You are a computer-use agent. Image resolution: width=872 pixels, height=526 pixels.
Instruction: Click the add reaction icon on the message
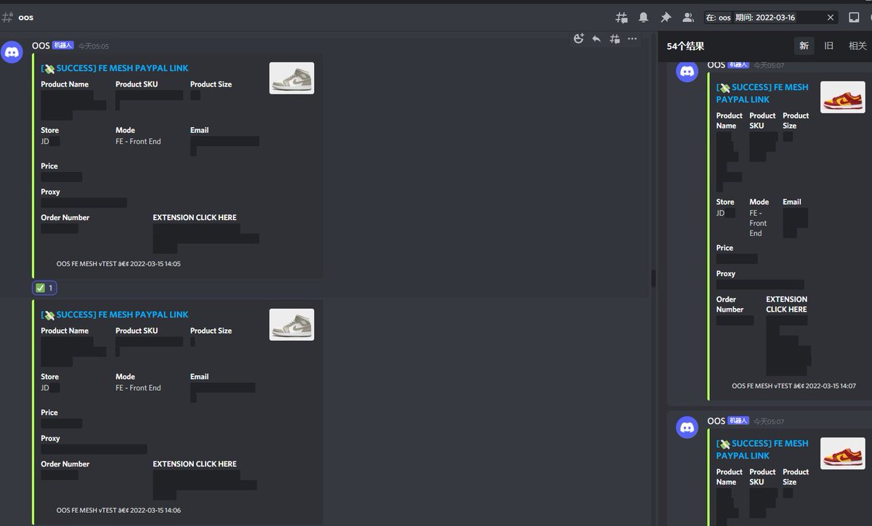pos(579,39)
